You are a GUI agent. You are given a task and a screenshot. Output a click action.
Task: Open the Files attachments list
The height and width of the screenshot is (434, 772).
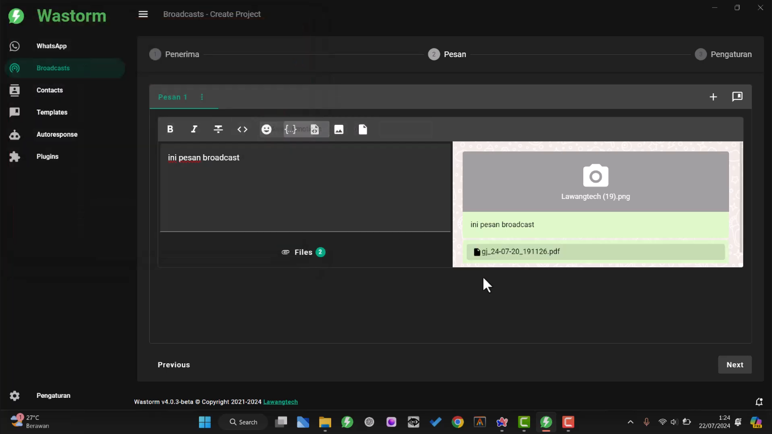[303, 252]
